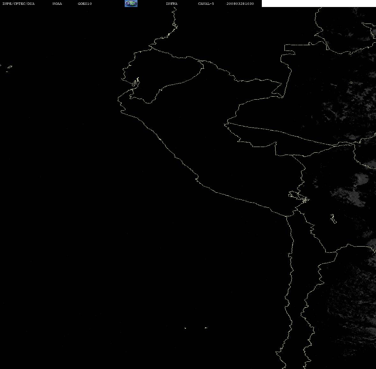Select the CANAL-5 header label
This screenshot has width=376, height=369.
(206, 3)
